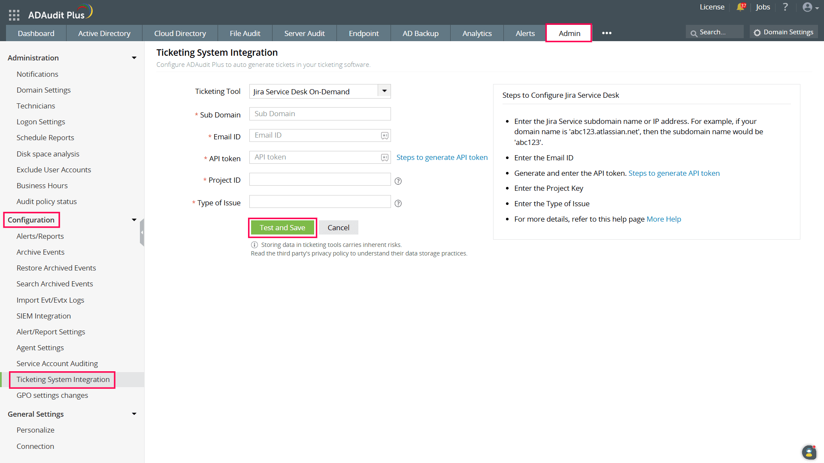
Task: Open the apps grid launcher icon
Action: click(x=14, y=15)
